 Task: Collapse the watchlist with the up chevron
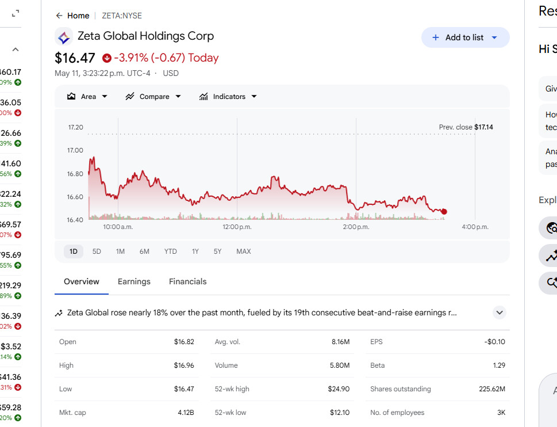[x=16, y=49]
